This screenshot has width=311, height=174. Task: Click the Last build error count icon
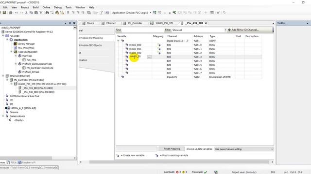[x=177, y=172]
